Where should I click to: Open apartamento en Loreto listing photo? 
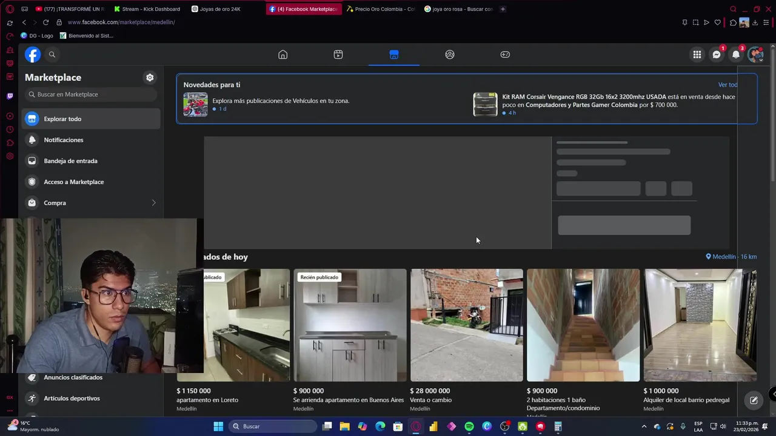(246, 325)
